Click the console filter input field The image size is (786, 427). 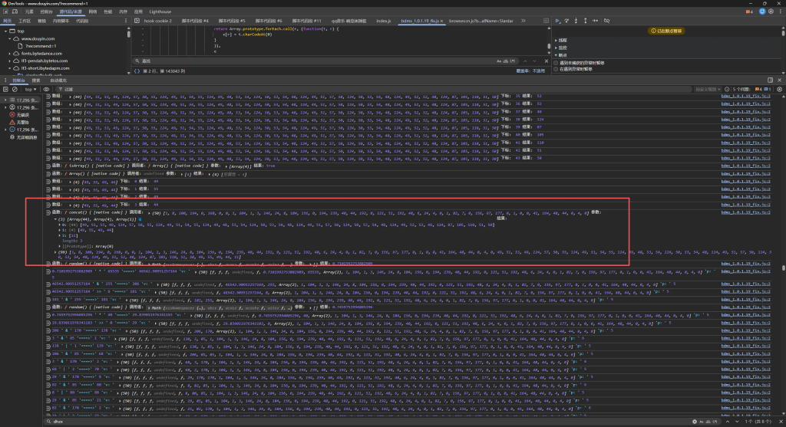[x=154, y=89]
